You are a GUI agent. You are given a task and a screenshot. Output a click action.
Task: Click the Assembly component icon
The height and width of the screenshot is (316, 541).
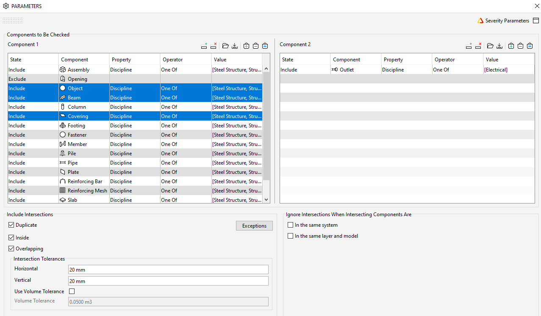(x=63, y=70)
